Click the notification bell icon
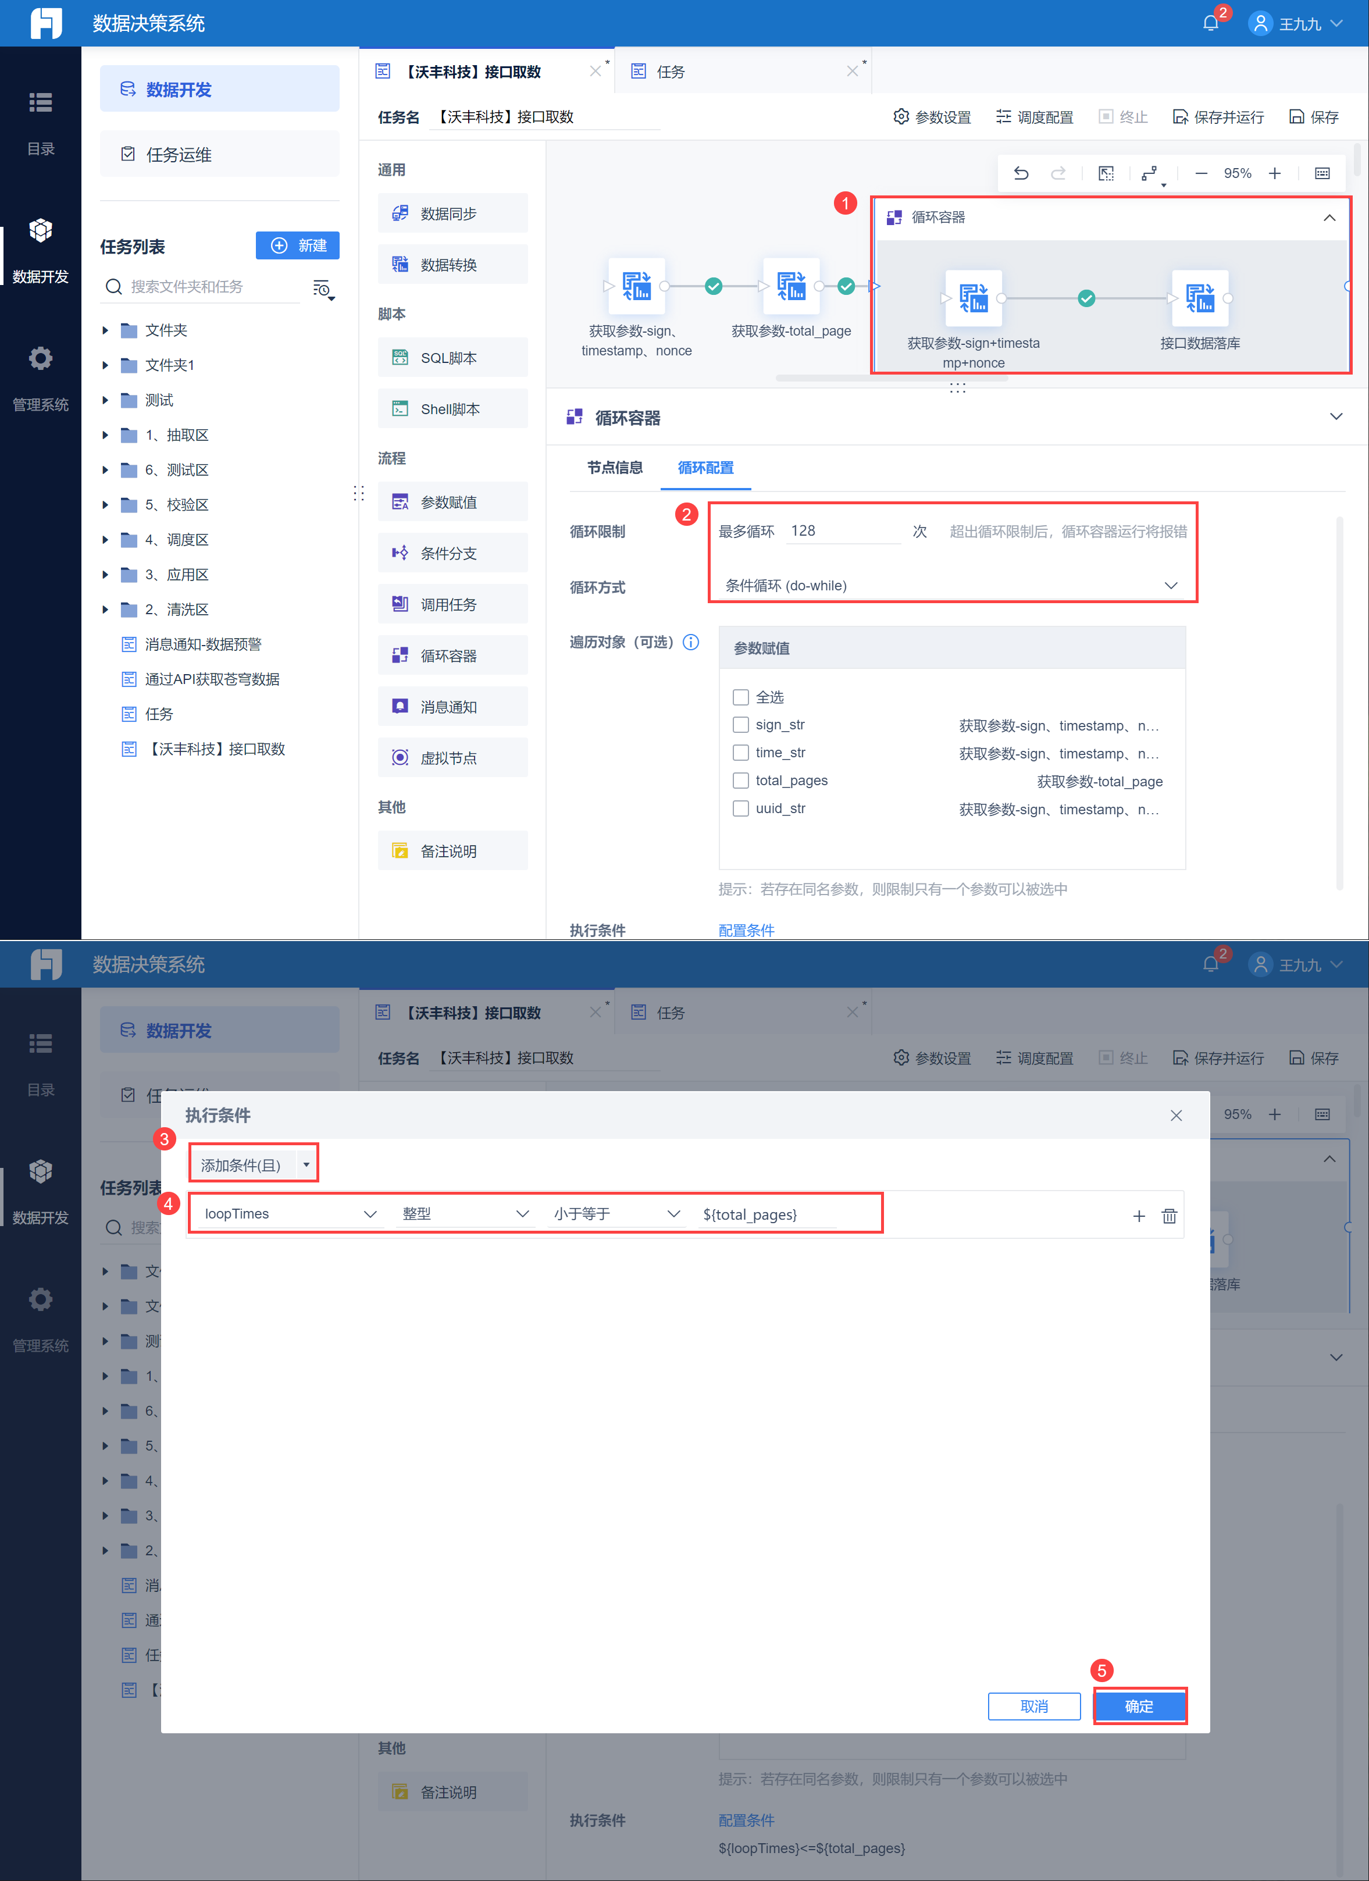Viewport: 1369px width, 1881px height. tap(1210, 23)
